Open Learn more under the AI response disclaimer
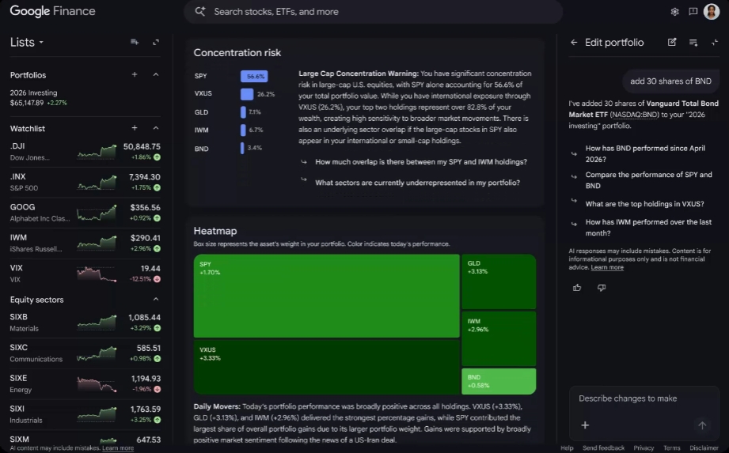 [x=607, y=267]
